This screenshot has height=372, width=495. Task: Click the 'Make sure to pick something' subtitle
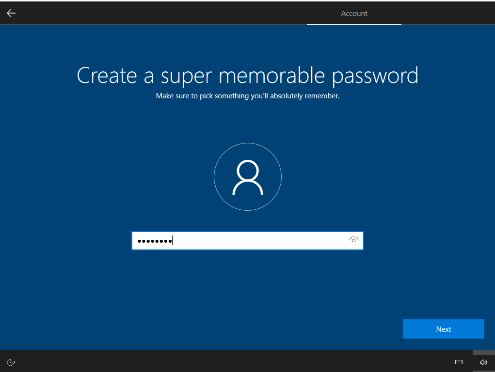pos(247,96)
